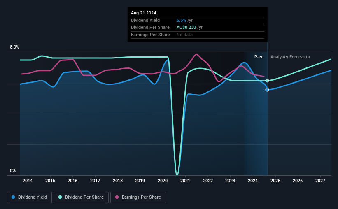Click the AU$0.230 dividend per share value
338x209 pixels.
[186, 28]
